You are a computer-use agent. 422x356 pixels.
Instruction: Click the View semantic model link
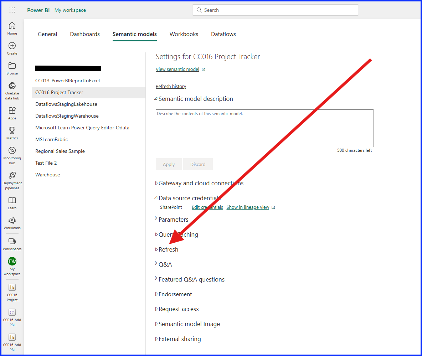click(177, 69)
